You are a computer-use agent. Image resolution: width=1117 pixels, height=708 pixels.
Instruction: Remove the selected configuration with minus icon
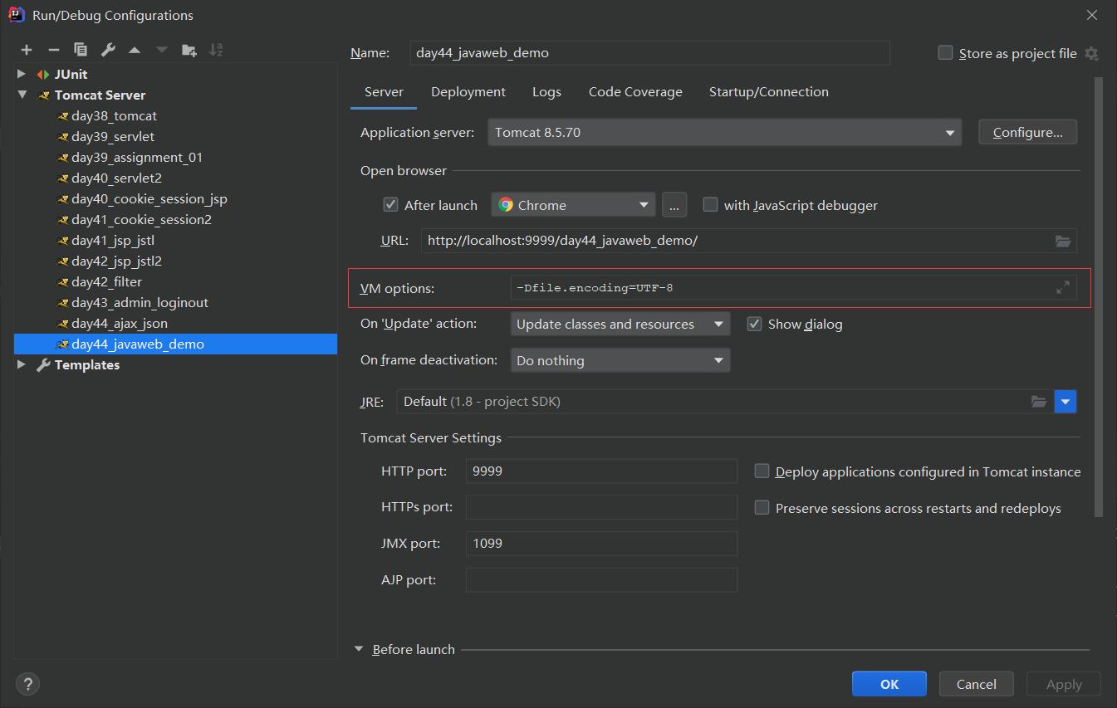click(x=53, y=50)
